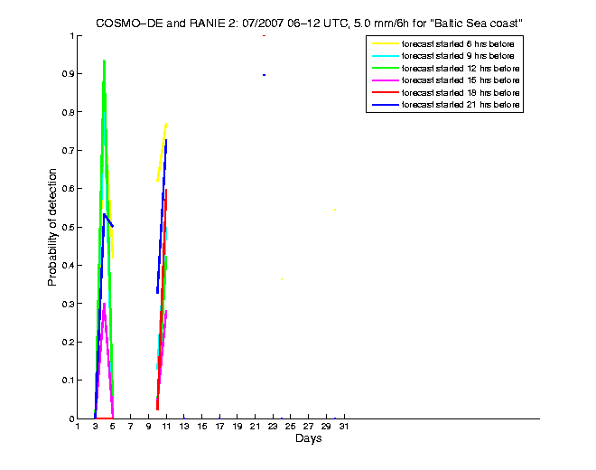596x470 pixels.
Task: Click the isolated yellow point near day 30
Action: (x=334, y=210)
